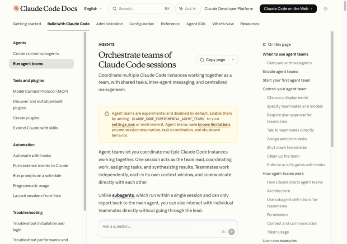The height and width of the screenshot is (244, 347).
Task: Jump to How agent teams work
Action: 283,174
